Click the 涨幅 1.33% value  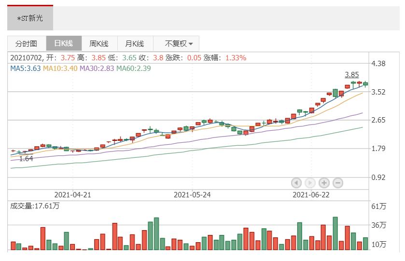[236, 57]
